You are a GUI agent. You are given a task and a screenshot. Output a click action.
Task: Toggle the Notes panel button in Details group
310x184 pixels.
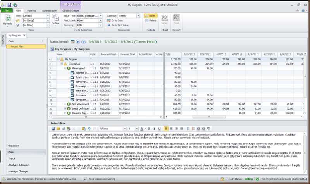coord(150,16)
